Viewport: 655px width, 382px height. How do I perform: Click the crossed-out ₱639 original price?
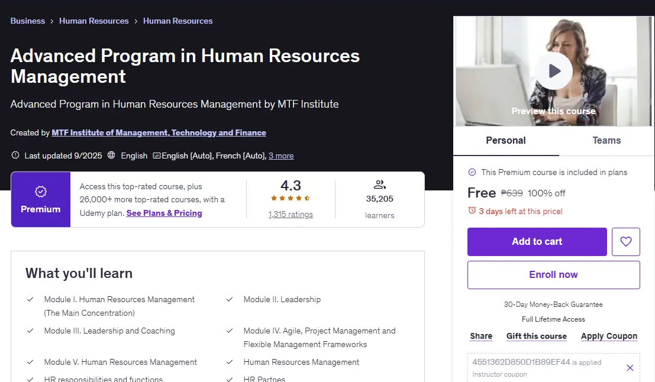(x=512, y=193)
